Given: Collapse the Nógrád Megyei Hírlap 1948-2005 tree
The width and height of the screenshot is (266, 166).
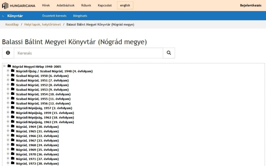Looking at the screenshot, I should (4, 66).
